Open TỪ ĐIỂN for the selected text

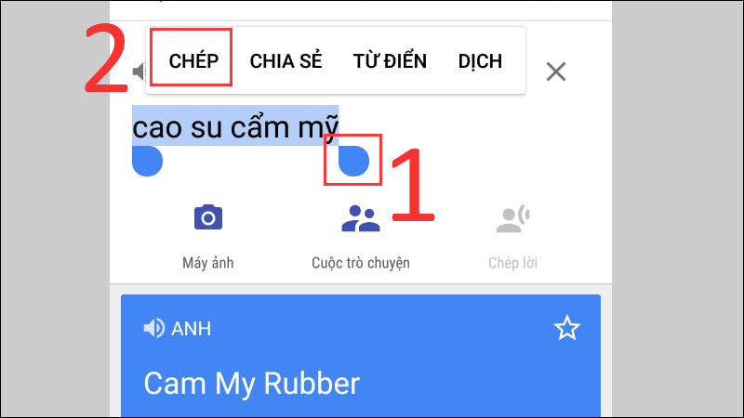click(x=390, y=60)
